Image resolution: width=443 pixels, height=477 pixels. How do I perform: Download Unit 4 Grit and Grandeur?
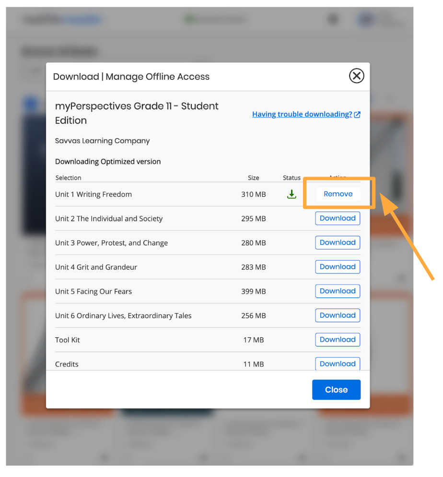point(338,267)
